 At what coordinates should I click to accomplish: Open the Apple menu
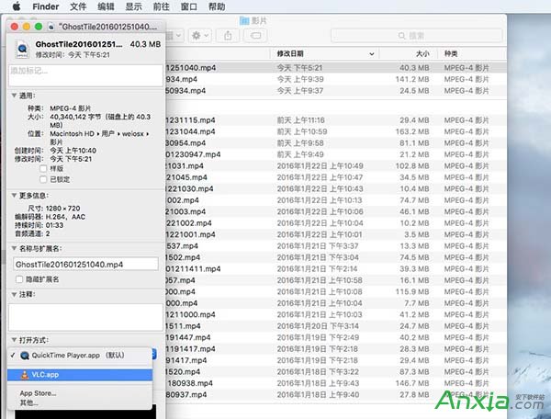point(17,6)
